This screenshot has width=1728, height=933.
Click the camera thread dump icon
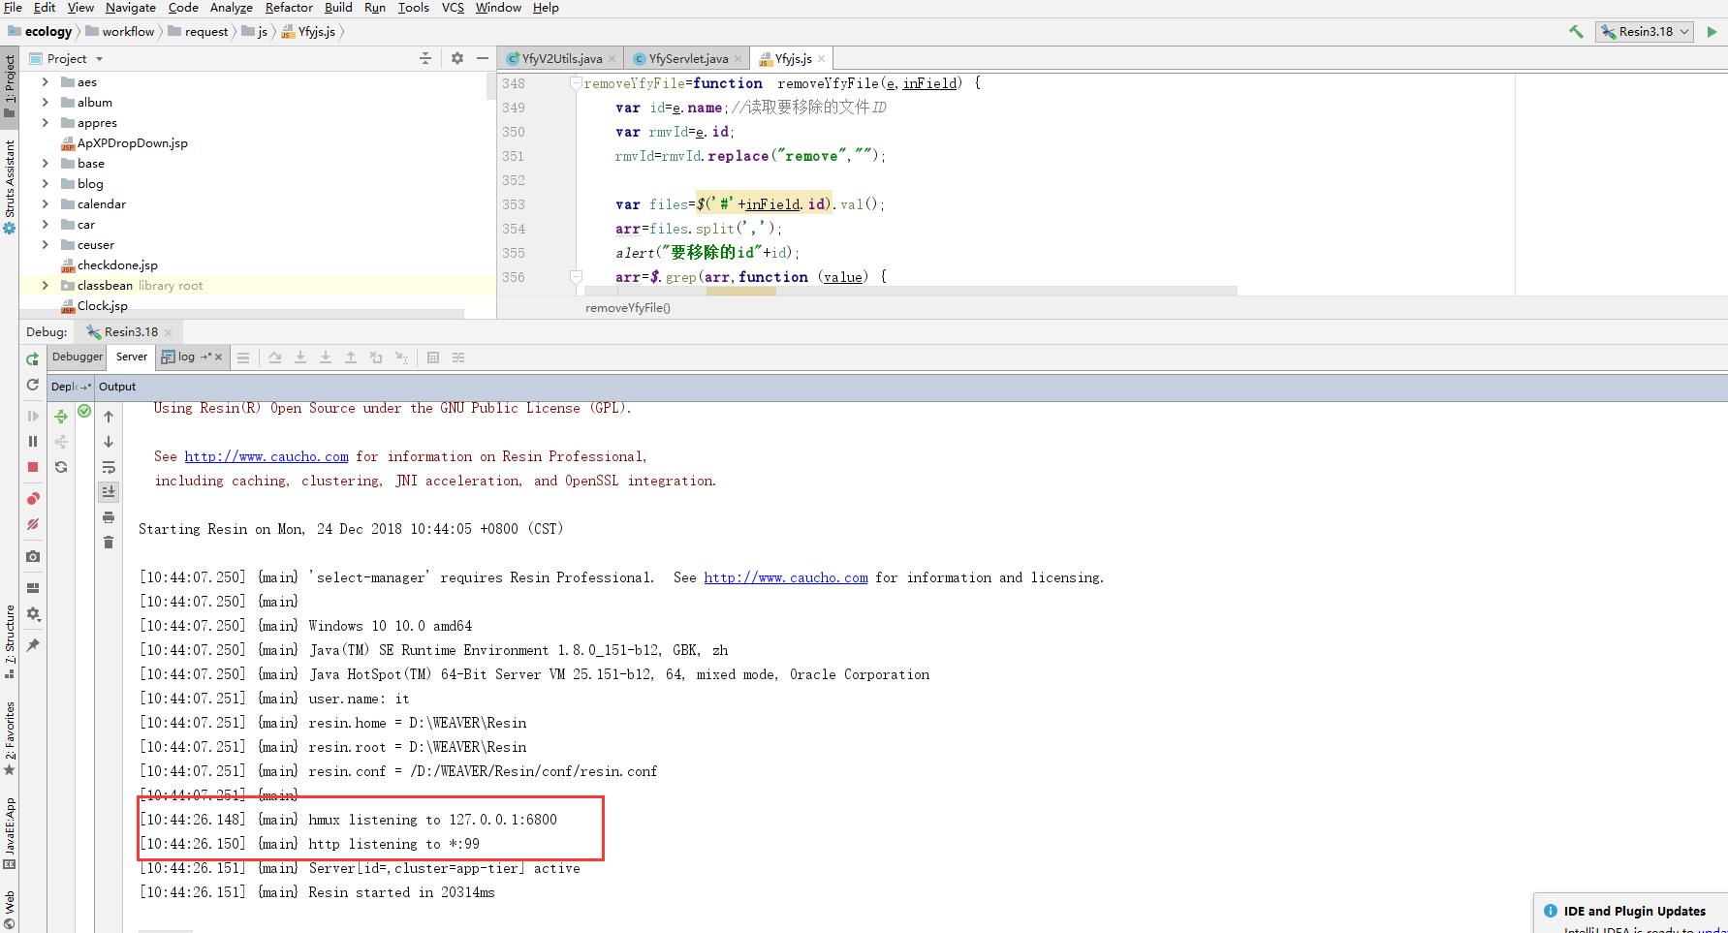32,556
